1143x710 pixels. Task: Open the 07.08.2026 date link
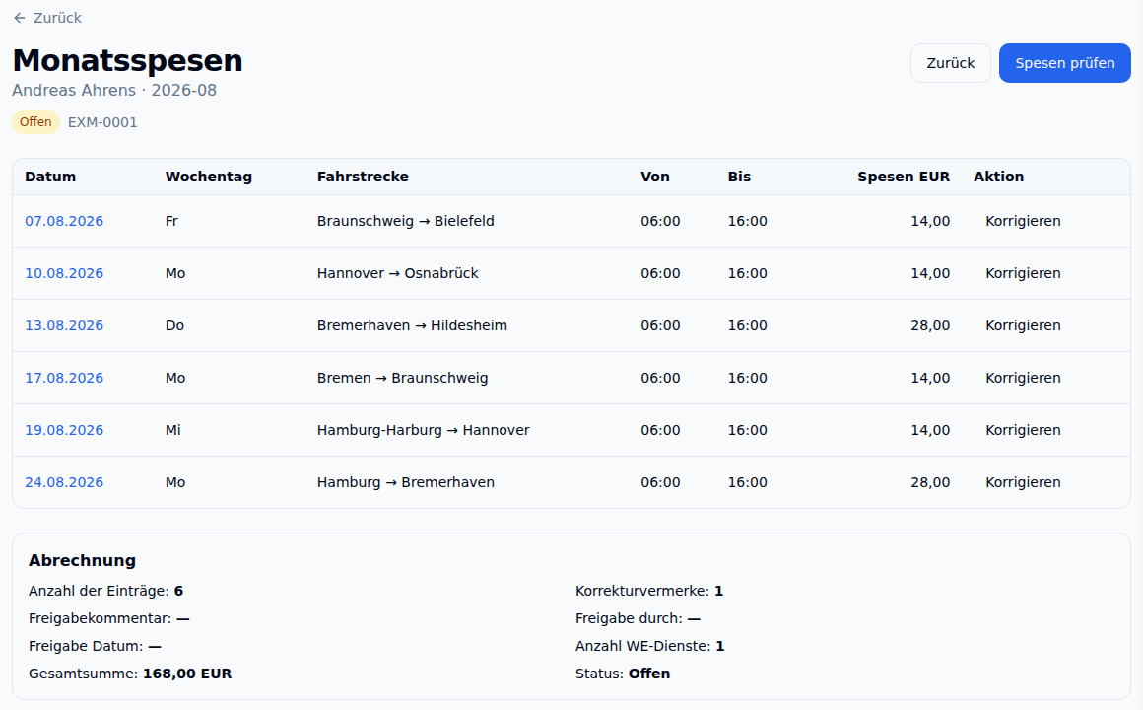click(64, 221)
